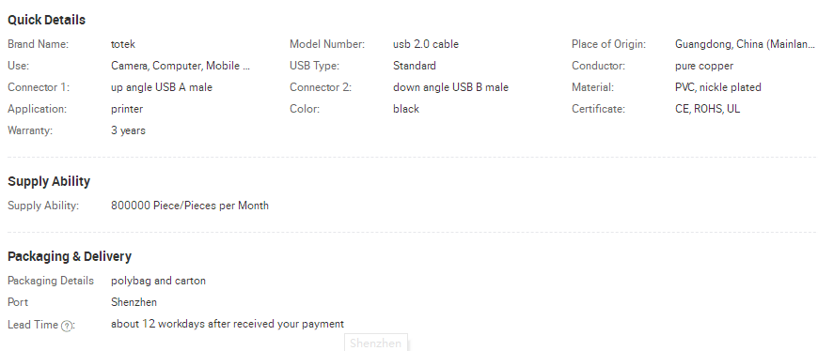Click the polybag and carton packaging text
Screen dimensions: 818x351
(159, 281)
